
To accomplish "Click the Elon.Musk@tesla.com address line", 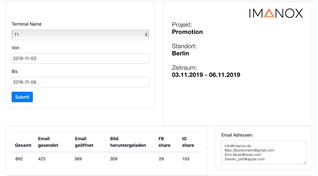I will (x=243, y=155).
